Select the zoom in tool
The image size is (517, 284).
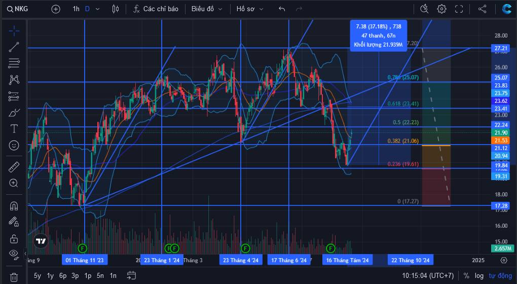click(x=14, y=183)
